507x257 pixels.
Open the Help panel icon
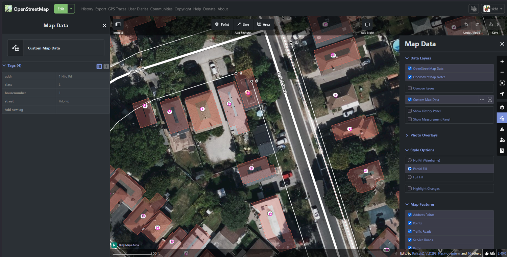tap(502, 151)
